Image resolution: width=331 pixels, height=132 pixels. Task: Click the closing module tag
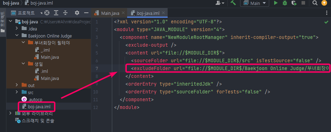click(127, 108)
